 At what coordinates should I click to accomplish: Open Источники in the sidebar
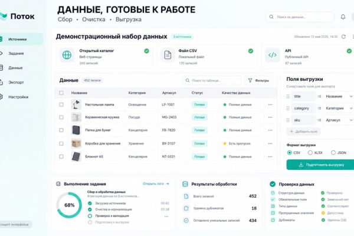pos(21,40)
